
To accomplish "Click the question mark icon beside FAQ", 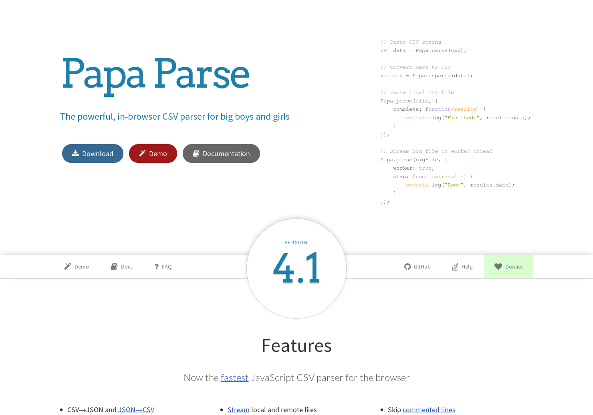I will click(156, 267).
